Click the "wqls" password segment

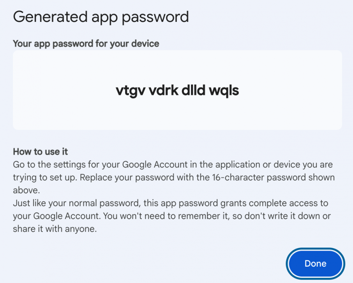[x=224, y=90]
